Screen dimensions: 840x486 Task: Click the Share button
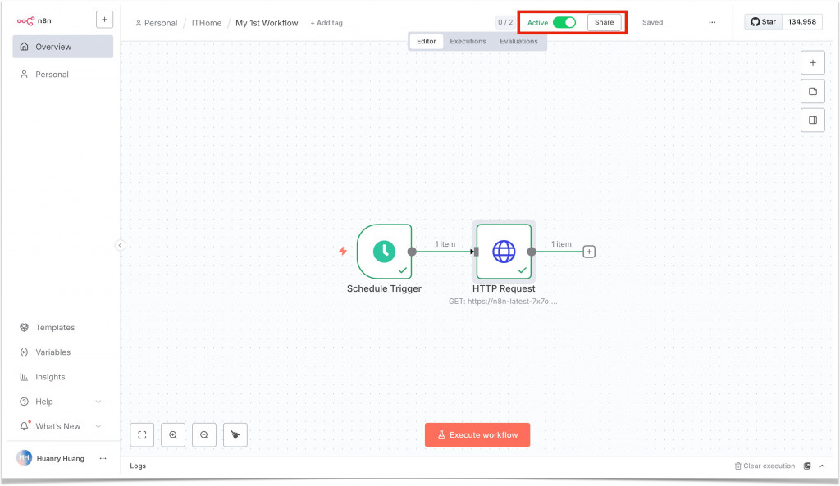click(604, 22)
